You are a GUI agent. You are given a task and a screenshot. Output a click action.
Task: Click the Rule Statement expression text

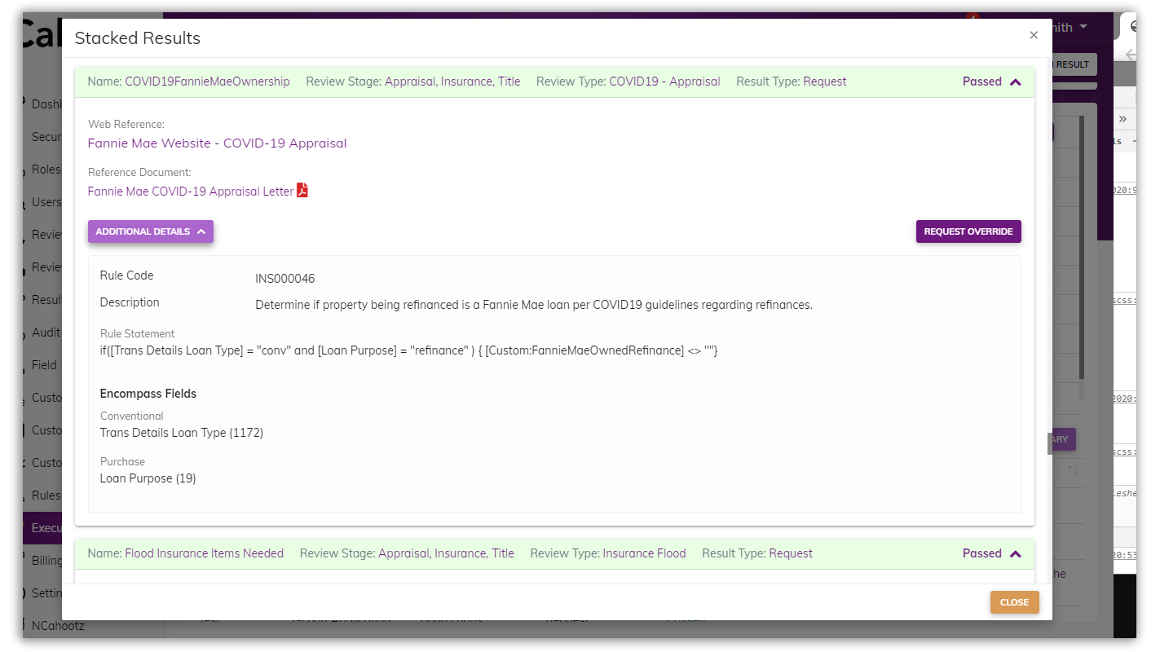[408, 350]
